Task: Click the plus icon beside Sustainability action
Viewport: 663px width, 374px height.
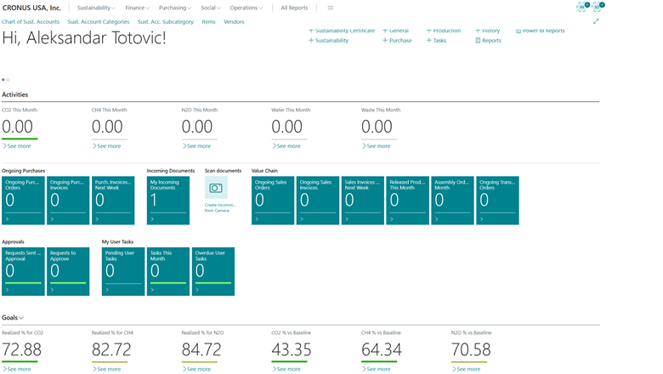Action: (311, 40)
